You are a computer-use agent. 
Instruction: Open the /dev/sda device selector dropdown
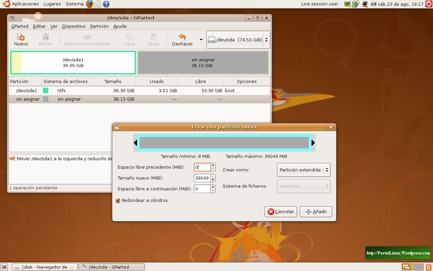coord(238,40)
